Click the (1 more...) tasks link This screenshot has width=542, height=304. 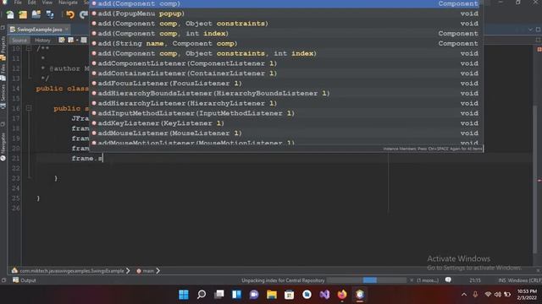coord(428,280)
